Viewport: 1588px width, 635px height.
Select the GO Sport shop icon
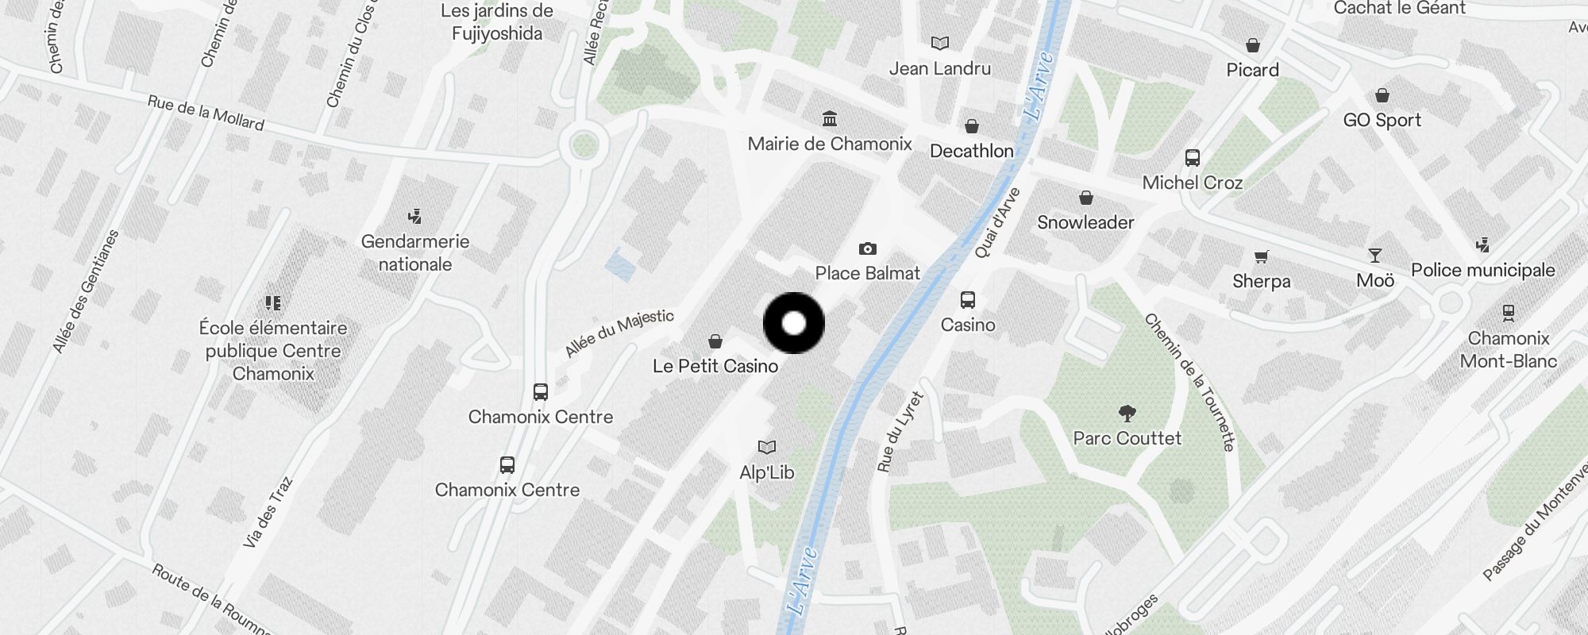[x=1382, y=95]
